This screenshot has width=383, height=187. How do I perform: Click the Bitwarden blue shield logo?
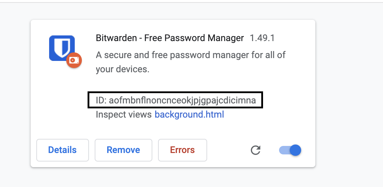pos(61,47)
